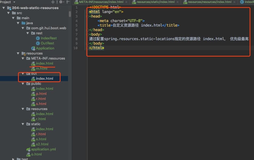The width and height of the screenshot is (254, 160).
Task: Open application.yml config file
Action: click(x=43, y=149)
